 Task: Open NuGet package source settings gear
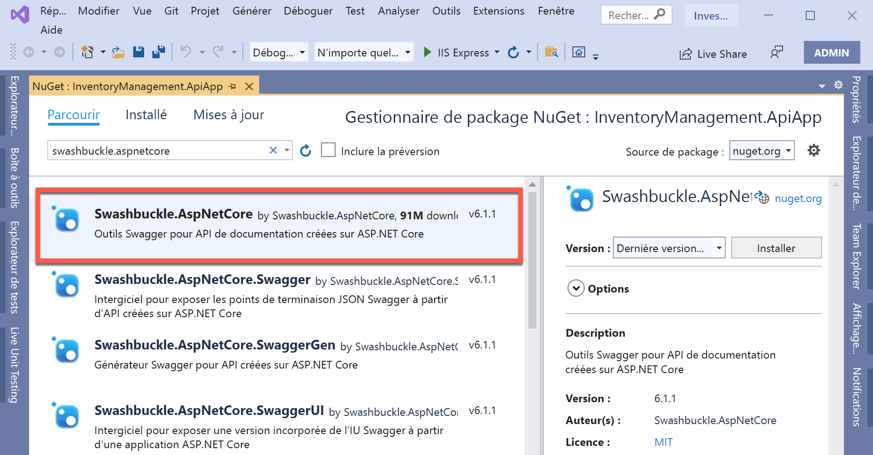(x=814, y=150)
